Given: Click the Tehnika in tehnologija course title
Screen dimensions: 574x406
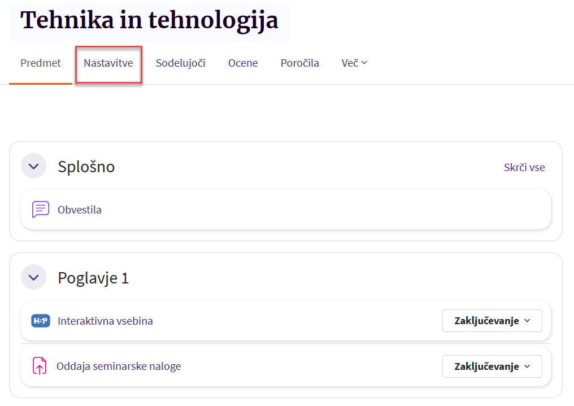Looking at the screenshot, I should point(149,21).
